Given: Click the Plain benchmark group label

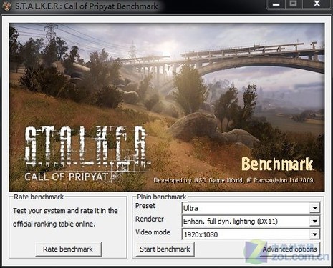Looking at the screenshot, I should click(x=162, y=197).
